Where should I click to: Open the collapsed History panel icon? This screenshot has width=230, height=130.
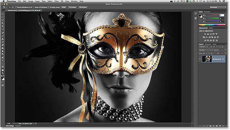(x=196, y=13)
